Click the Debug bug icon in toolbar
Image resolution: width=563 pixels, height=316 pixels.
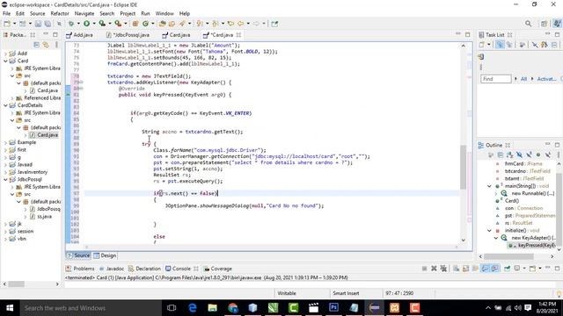coord(71,24)
